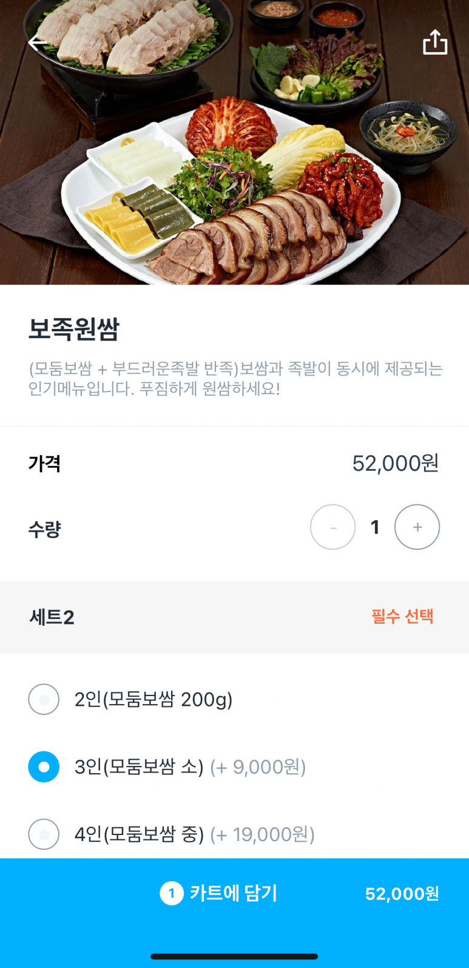
Task: Choose the 4인(모둠보쌈 중) radio option
Action: coord(44,834)
